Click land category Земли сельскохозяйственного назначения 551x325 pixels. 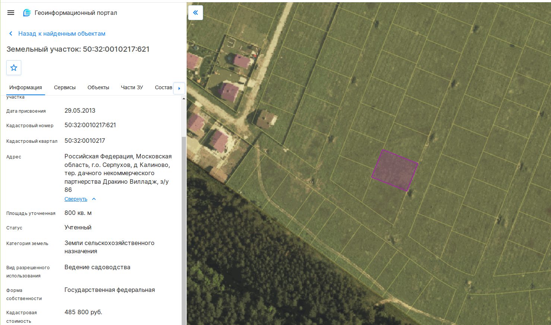110,247
